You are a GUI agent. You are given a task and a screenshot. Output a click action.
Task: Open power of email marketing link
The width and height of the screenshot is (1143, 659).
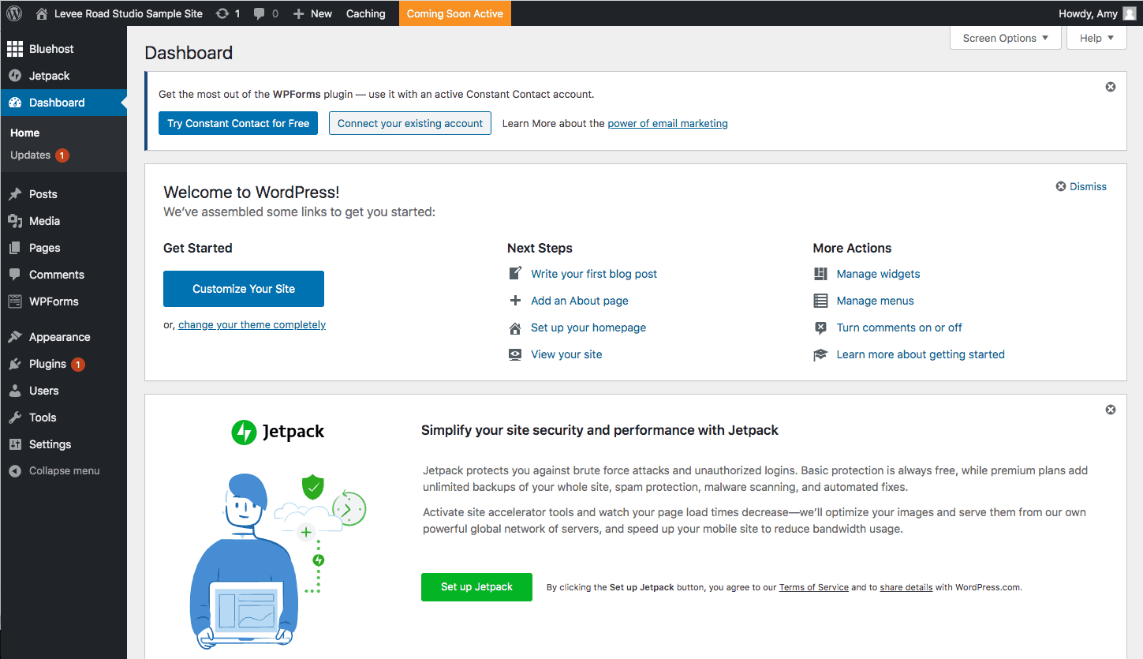point(667,123)
